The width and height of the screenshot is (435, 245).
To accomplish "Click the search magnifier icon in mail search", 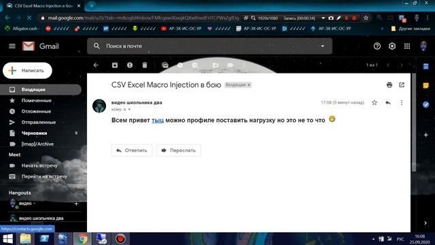I will [97, 46].
